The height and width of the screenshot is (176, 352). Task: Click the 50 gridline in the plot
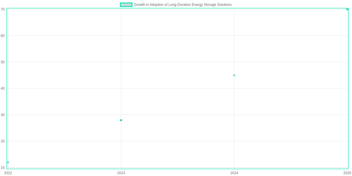point(176,62)
